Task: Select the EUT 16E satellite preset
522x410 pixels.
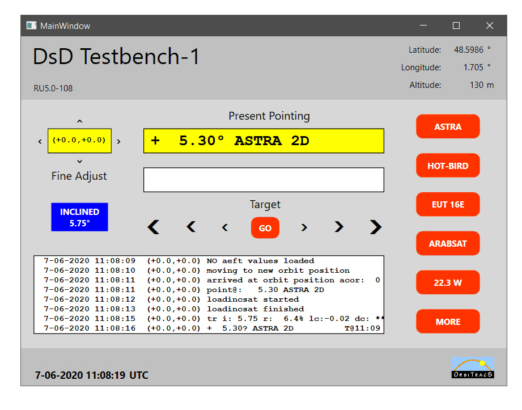Action: pos(448,205)
